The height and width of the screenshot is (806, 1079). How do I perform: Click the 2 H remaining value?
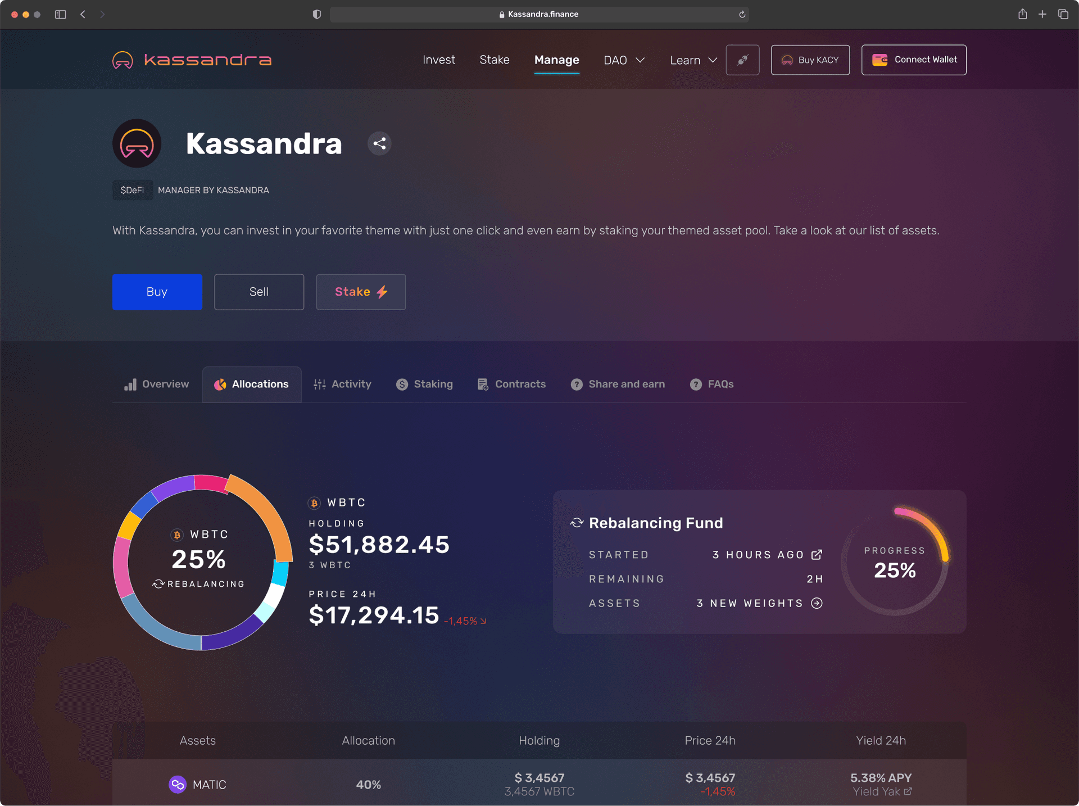tap(815, 579)
